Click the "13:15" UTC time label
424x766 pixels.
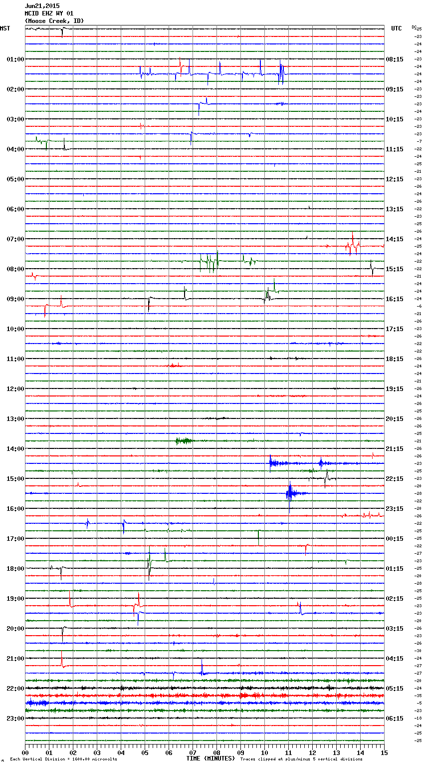pyautogui.click(x=395, y=209)
